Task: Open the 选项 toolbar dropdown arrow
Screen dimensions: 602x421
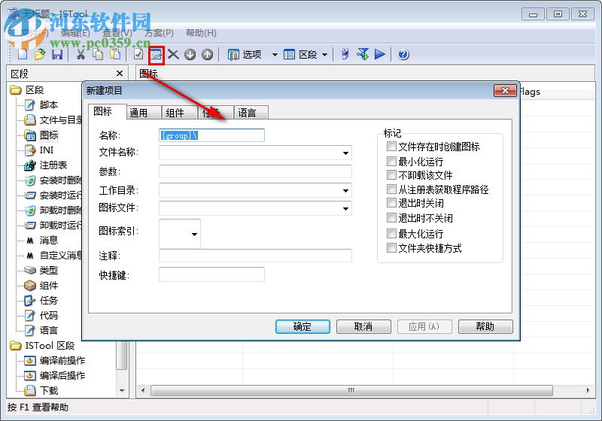Action: click(275, 55)
